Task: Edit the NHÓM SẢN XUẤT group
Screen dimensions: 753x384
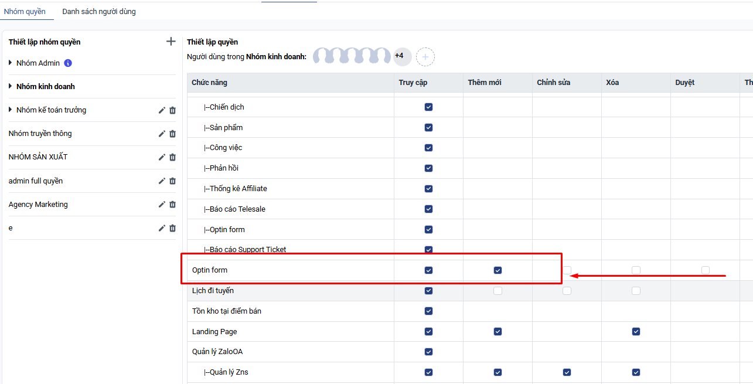Action: [162, 157]
